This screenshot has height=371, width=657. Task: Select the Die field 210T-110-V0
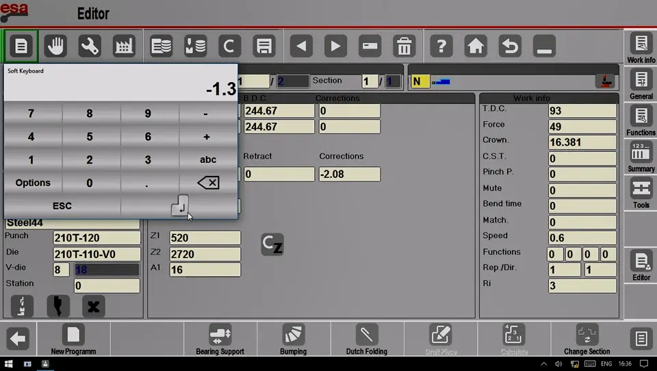pos(96,254)
